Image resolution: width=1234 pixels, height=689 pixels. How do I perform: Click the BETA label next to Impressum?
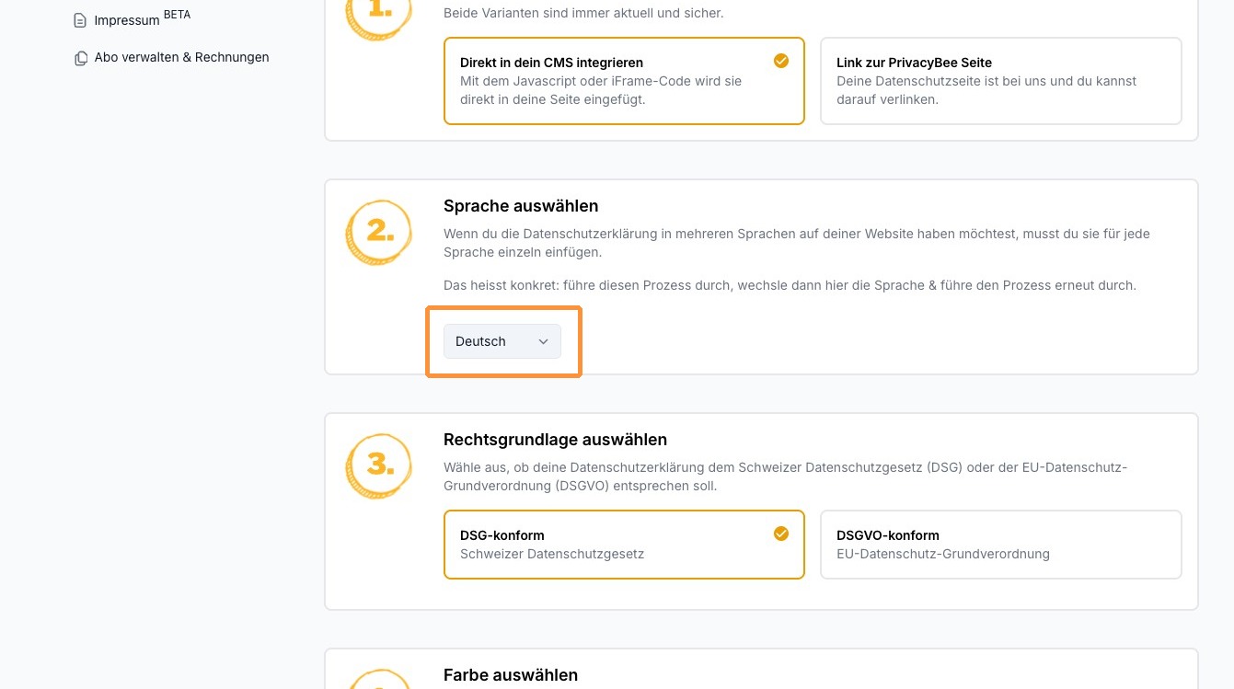[x=177, y=15]
